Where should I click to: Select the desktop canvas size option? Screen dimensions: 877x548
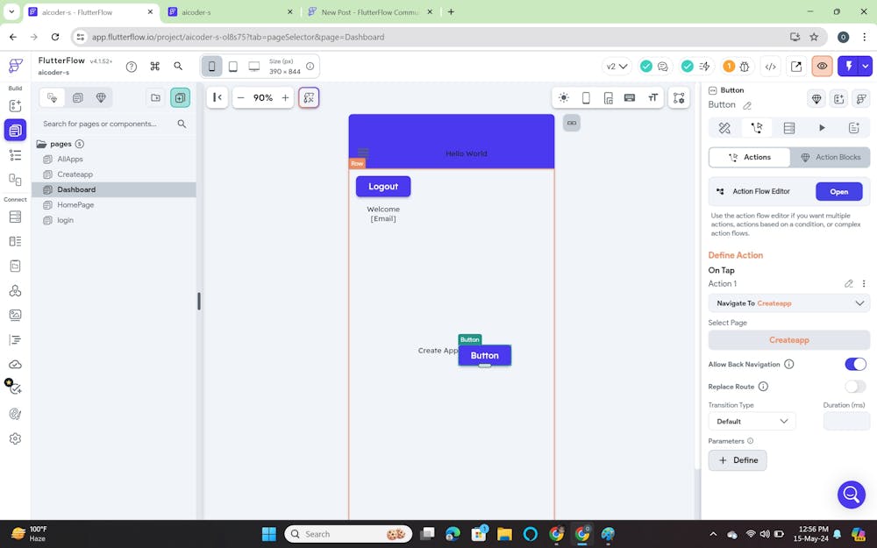(x=254, y=67)
